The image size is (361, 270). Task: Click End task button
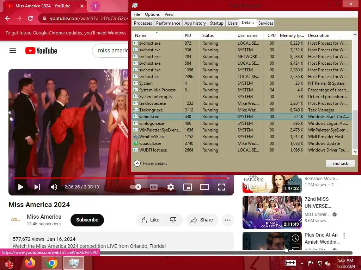pyautogui.click(x=340, y=163)
